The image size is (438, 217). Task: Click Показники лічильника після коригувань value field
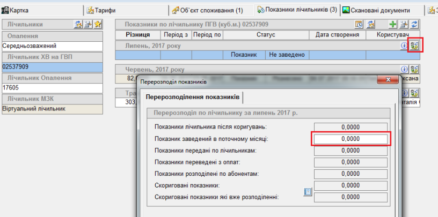click(350, 127)
